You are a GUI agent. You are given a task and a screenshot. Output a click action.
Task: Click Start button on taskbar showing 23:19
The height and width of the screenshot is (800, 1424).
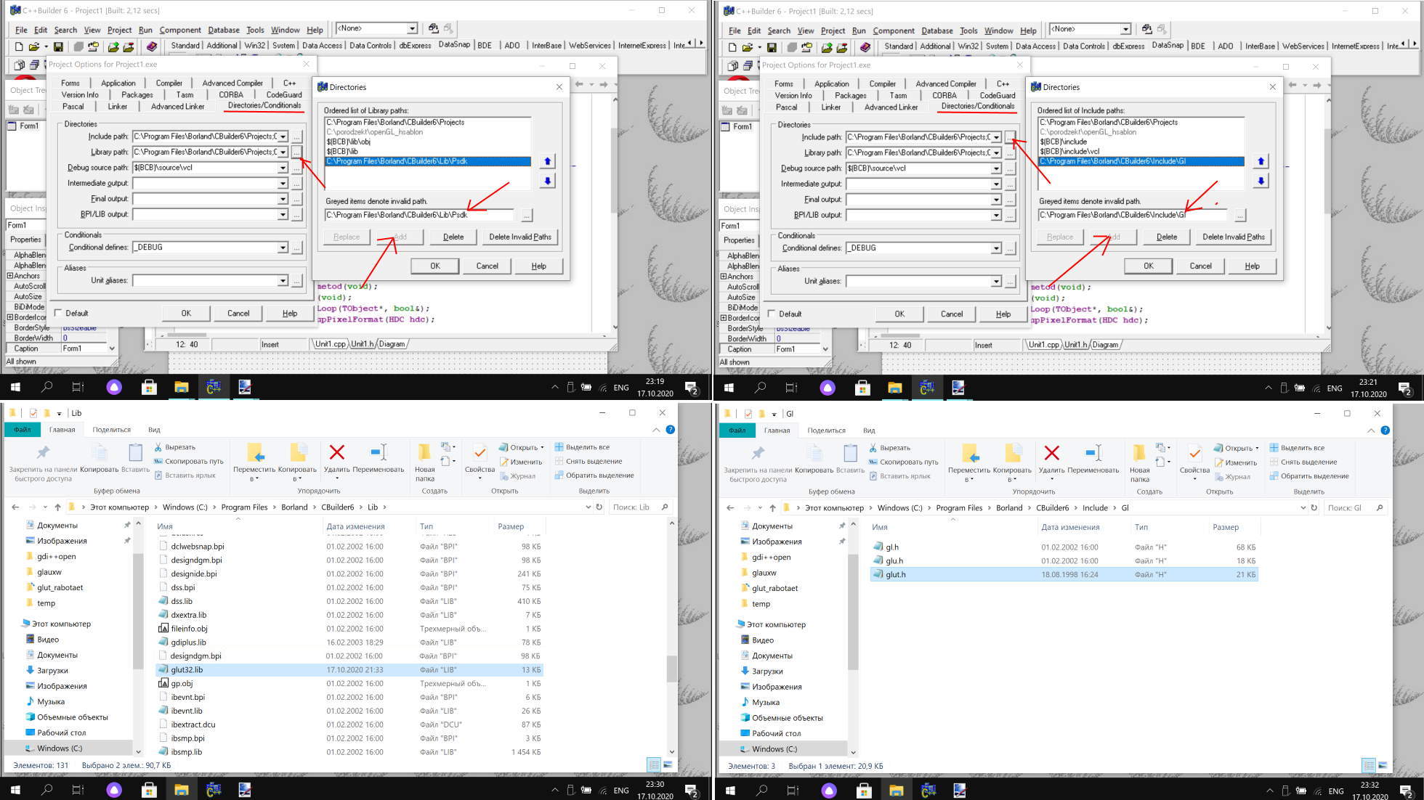15,387
